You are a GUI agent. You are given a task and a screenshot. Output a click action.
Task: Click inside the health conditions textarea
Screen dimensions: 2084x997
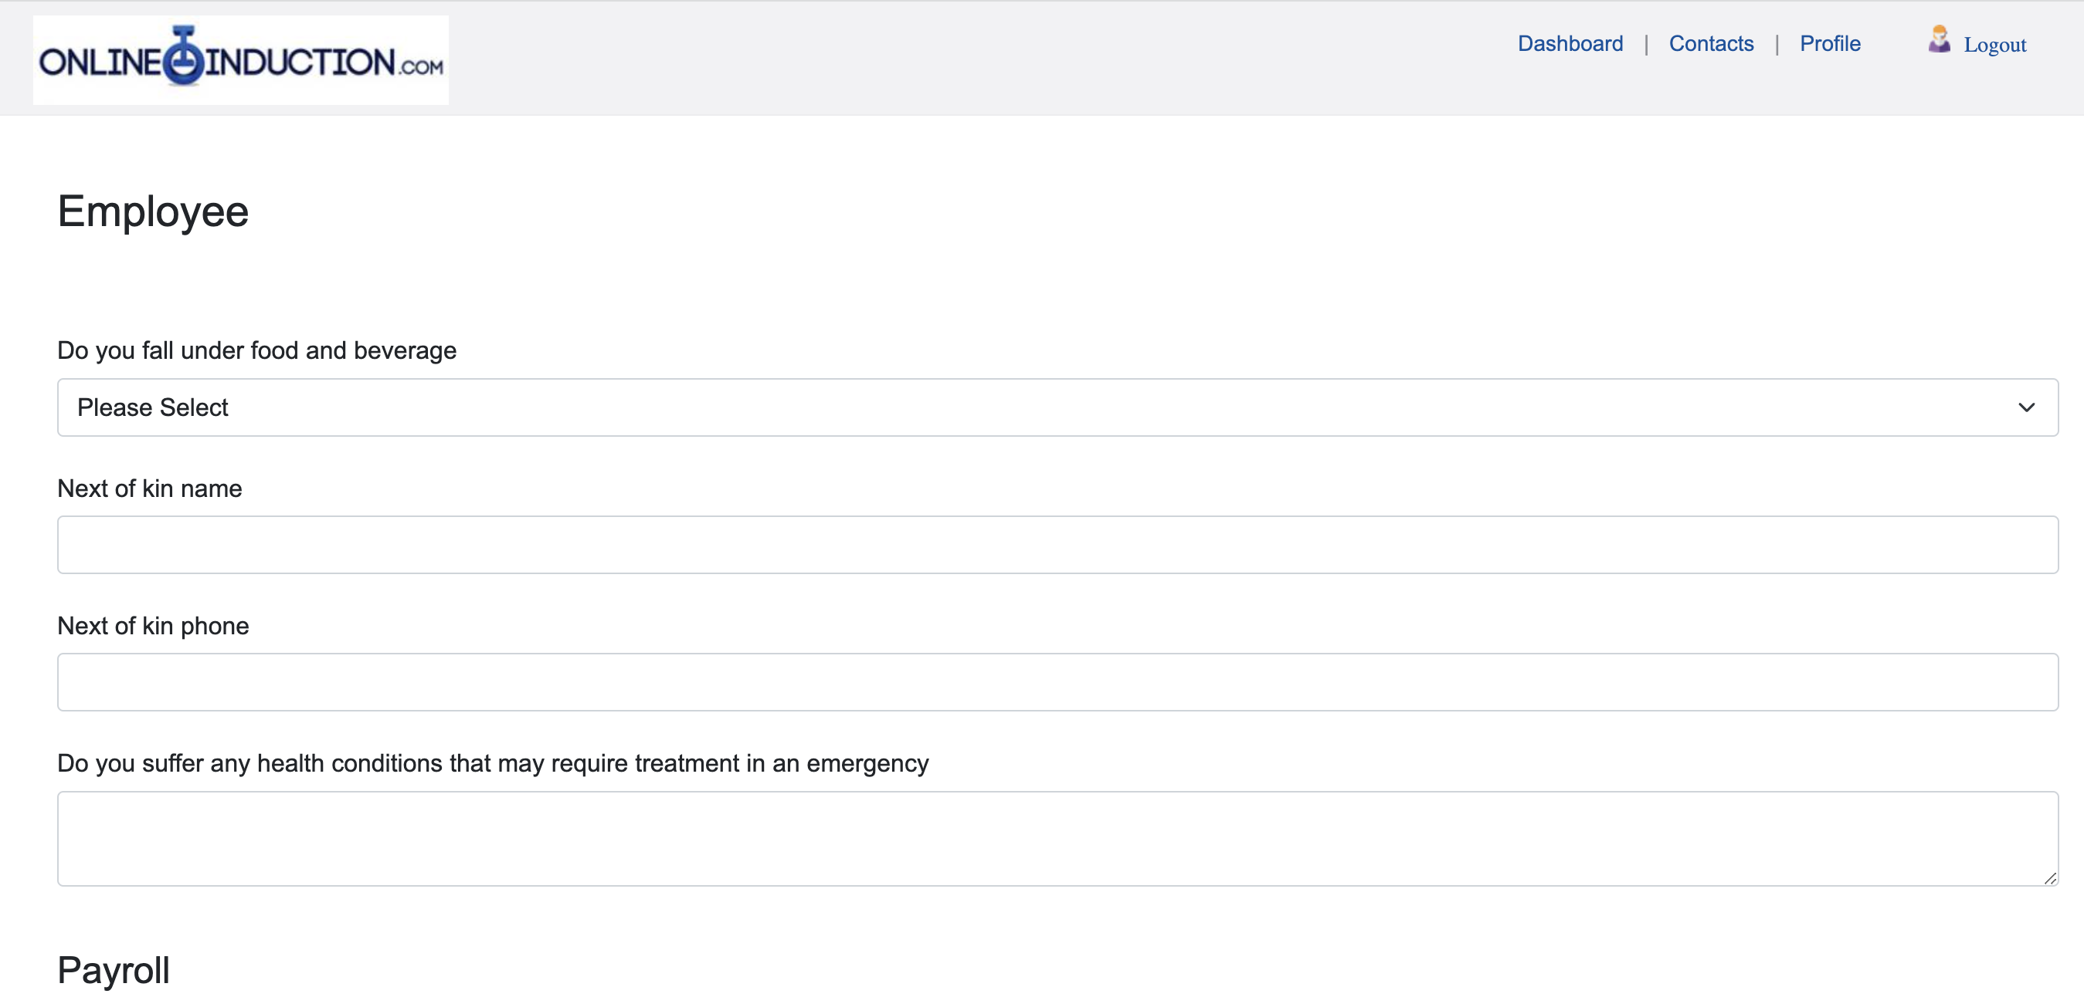1057,838
